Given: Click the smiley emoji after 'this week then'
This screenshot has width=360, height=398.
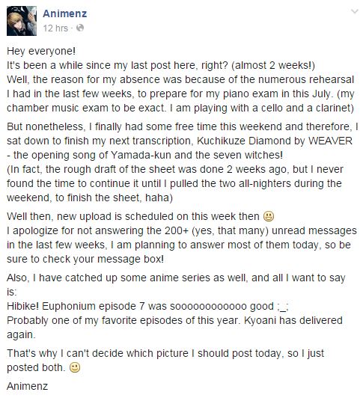Looking at the screenshot, I should [269, 216].
